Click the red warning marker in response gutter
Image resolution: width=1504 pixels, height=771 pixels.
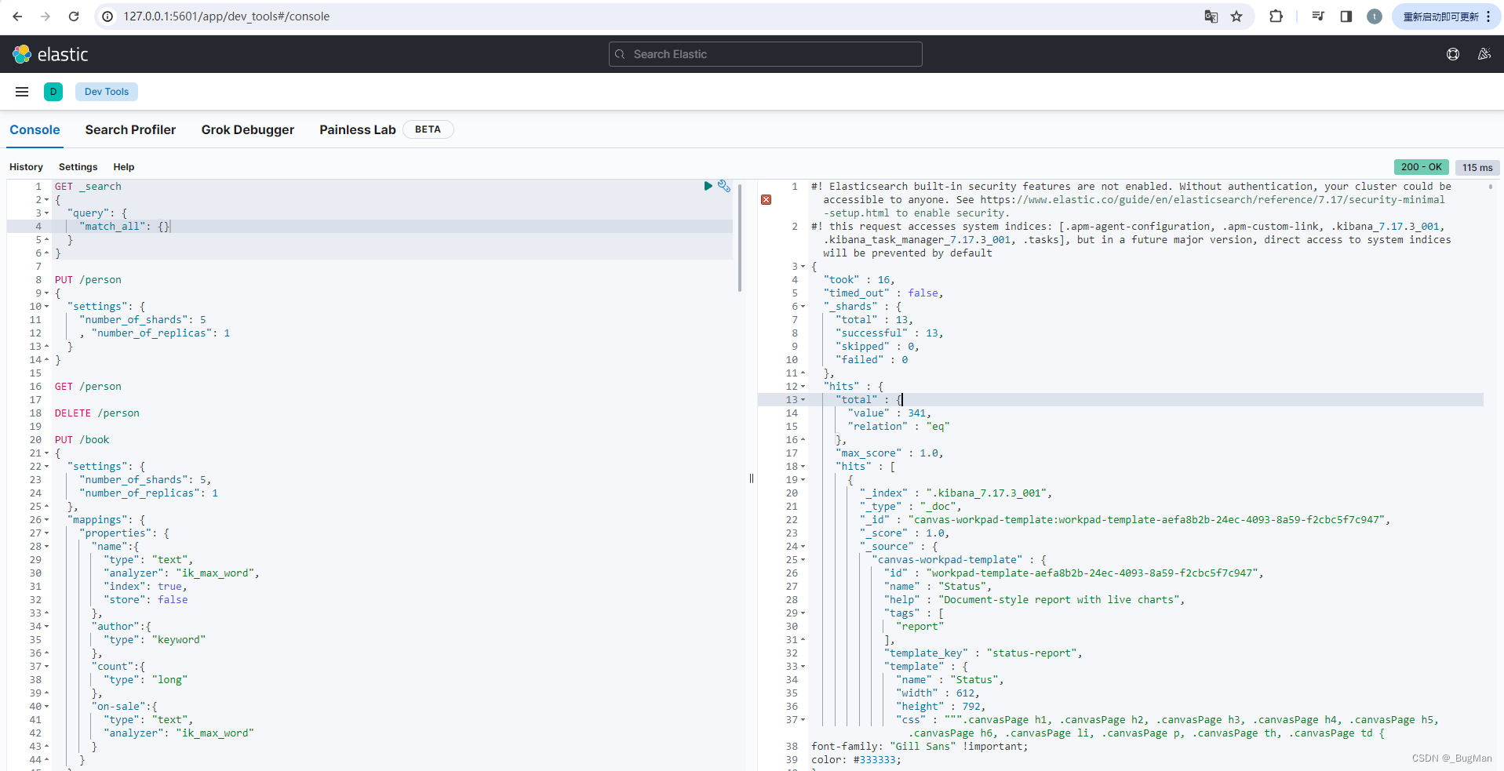click(766, 200)
